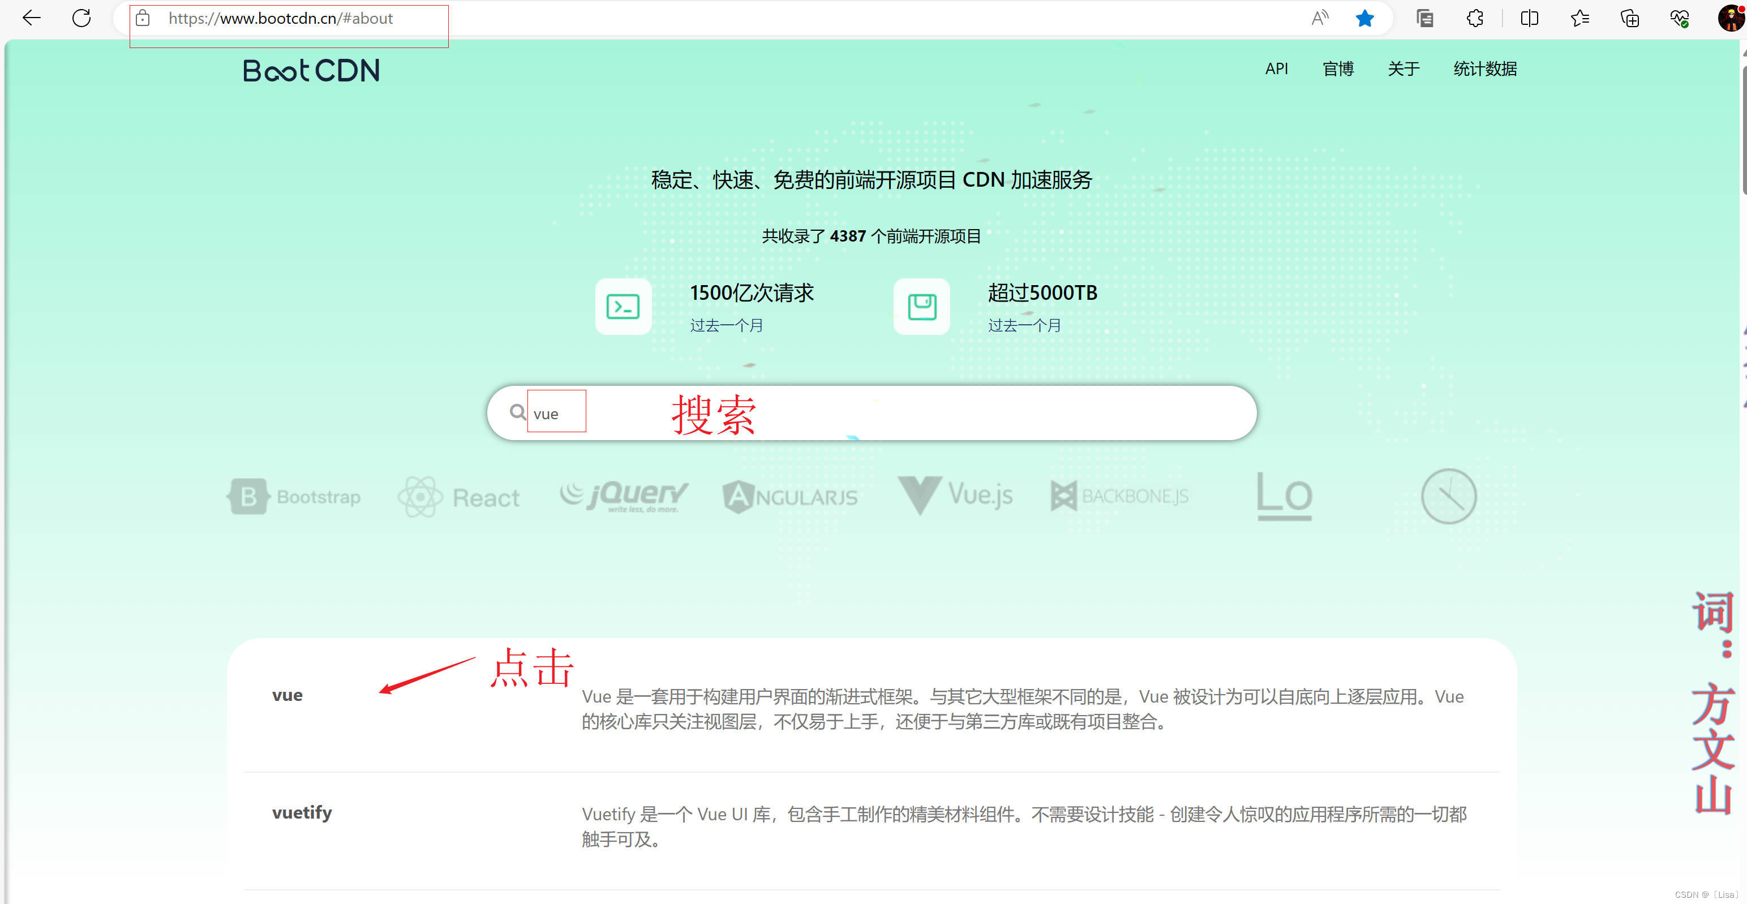Open browser Collections sidebar icon
The width and height of the screenshot is (1747, 904).
tap(1425, 18)
